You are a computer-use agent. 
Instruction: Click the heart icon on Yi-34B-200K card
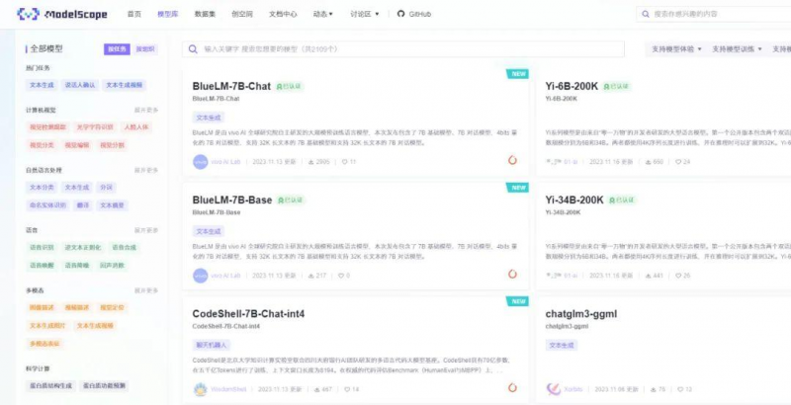tap(678, 276)
